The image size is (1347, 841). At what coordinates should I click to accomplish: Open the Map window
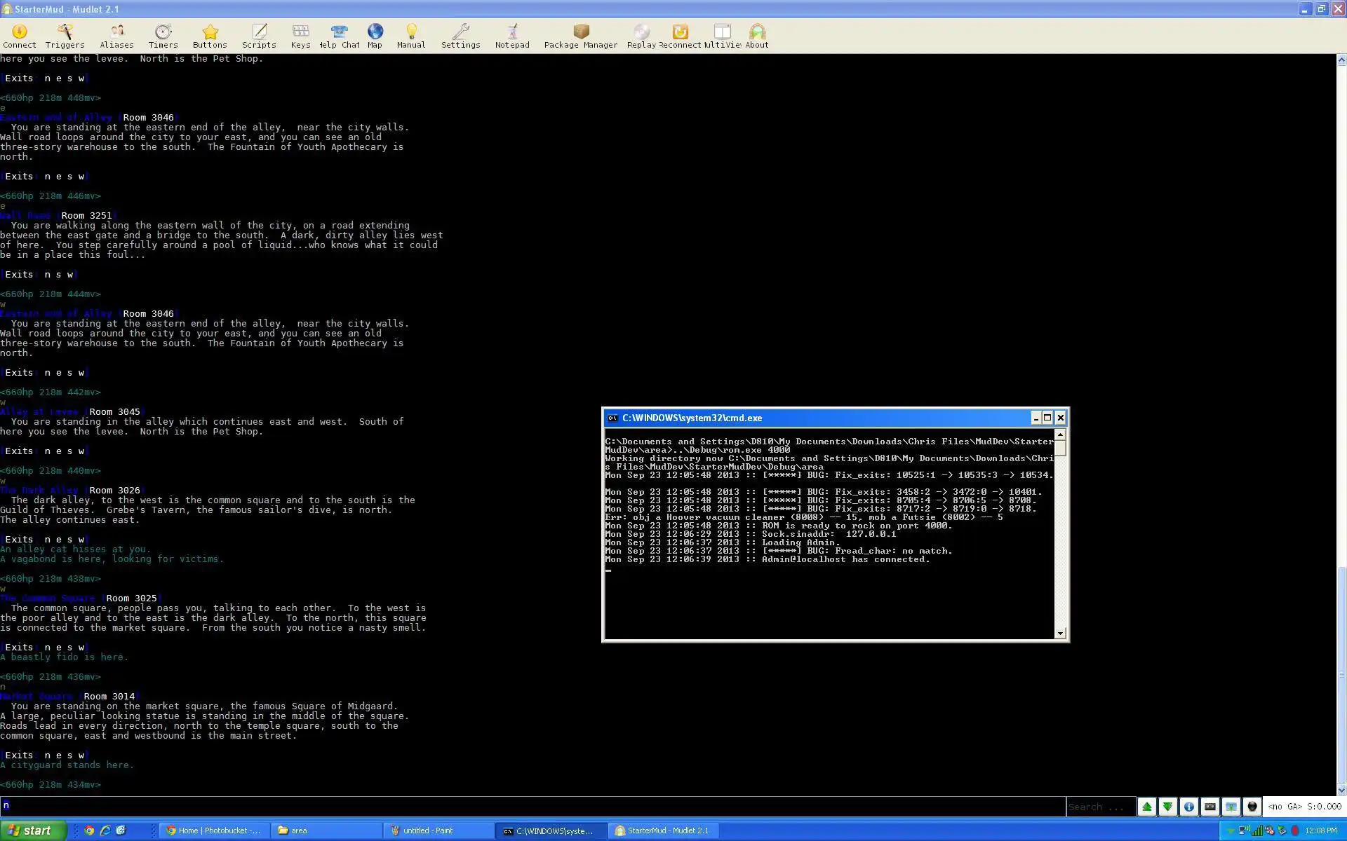(375, 36)
